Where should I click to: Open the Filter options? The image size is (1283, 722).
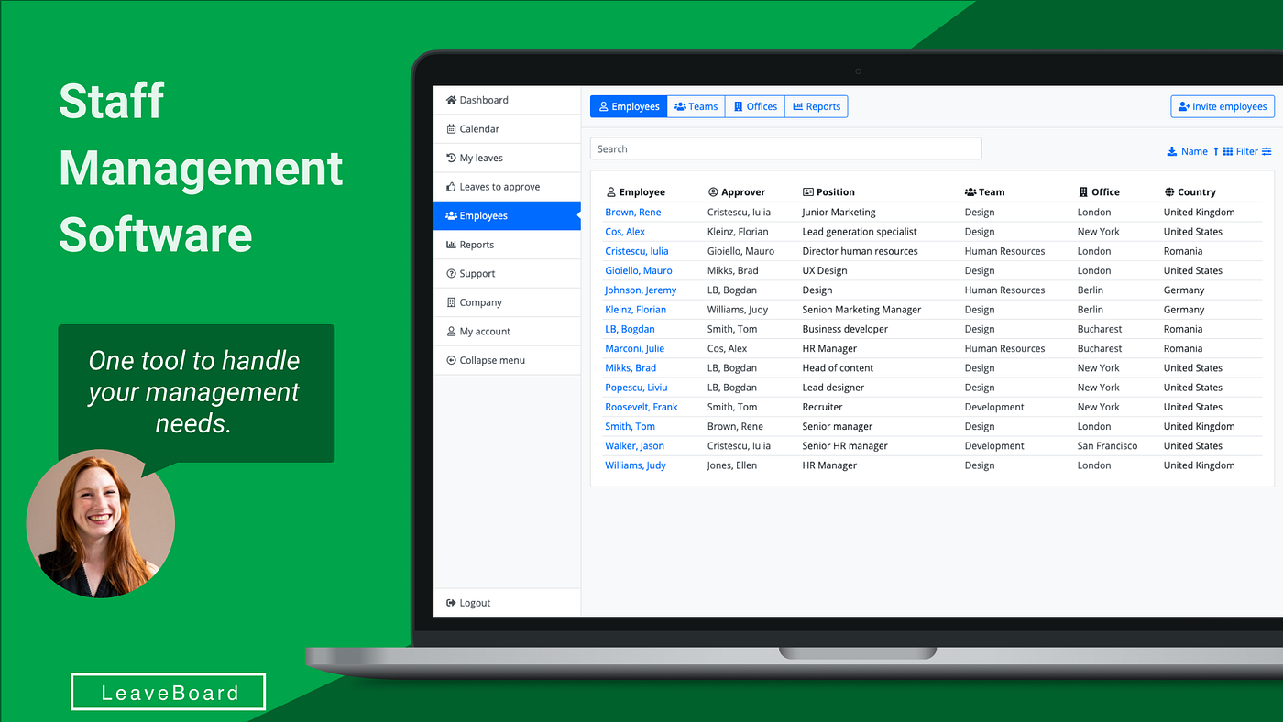coord(1254,151)
